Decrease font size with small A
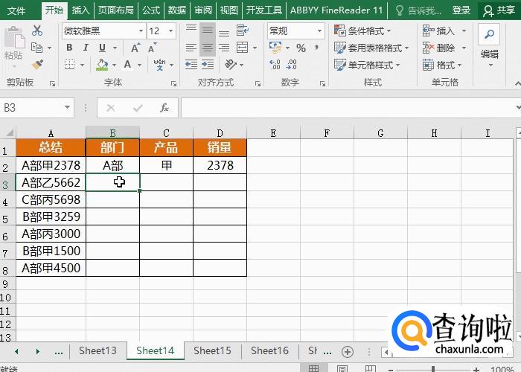This screenshot has width=521, height=372. (152, 48)
